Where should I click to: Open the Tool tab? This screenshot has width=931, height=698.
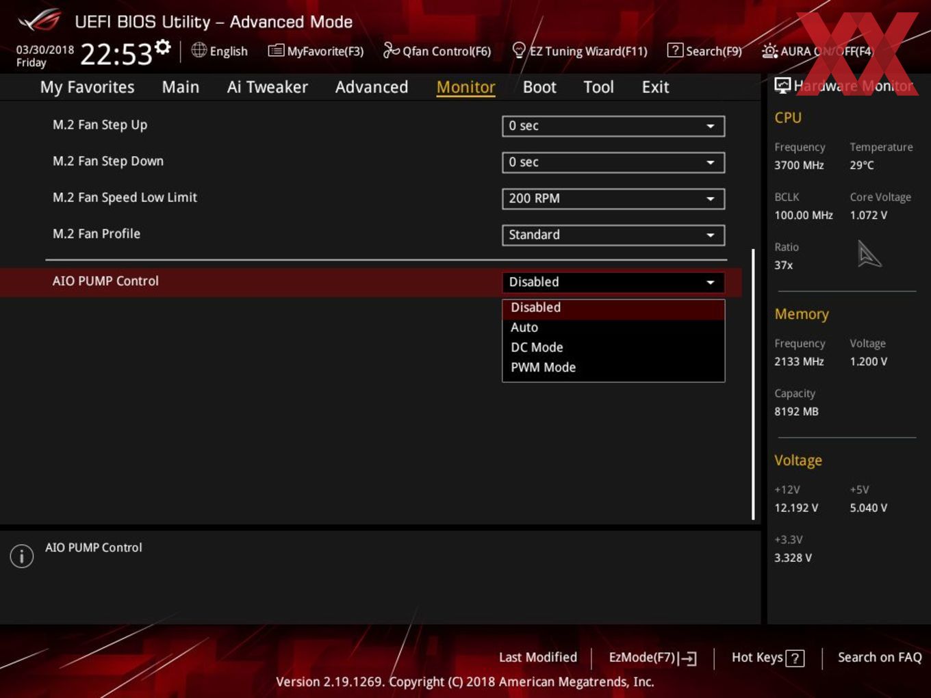(x=598, y=87)
